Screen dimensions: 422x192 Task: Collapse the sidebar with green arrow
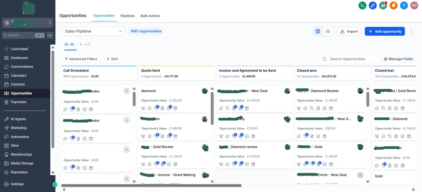coord(55,184)
